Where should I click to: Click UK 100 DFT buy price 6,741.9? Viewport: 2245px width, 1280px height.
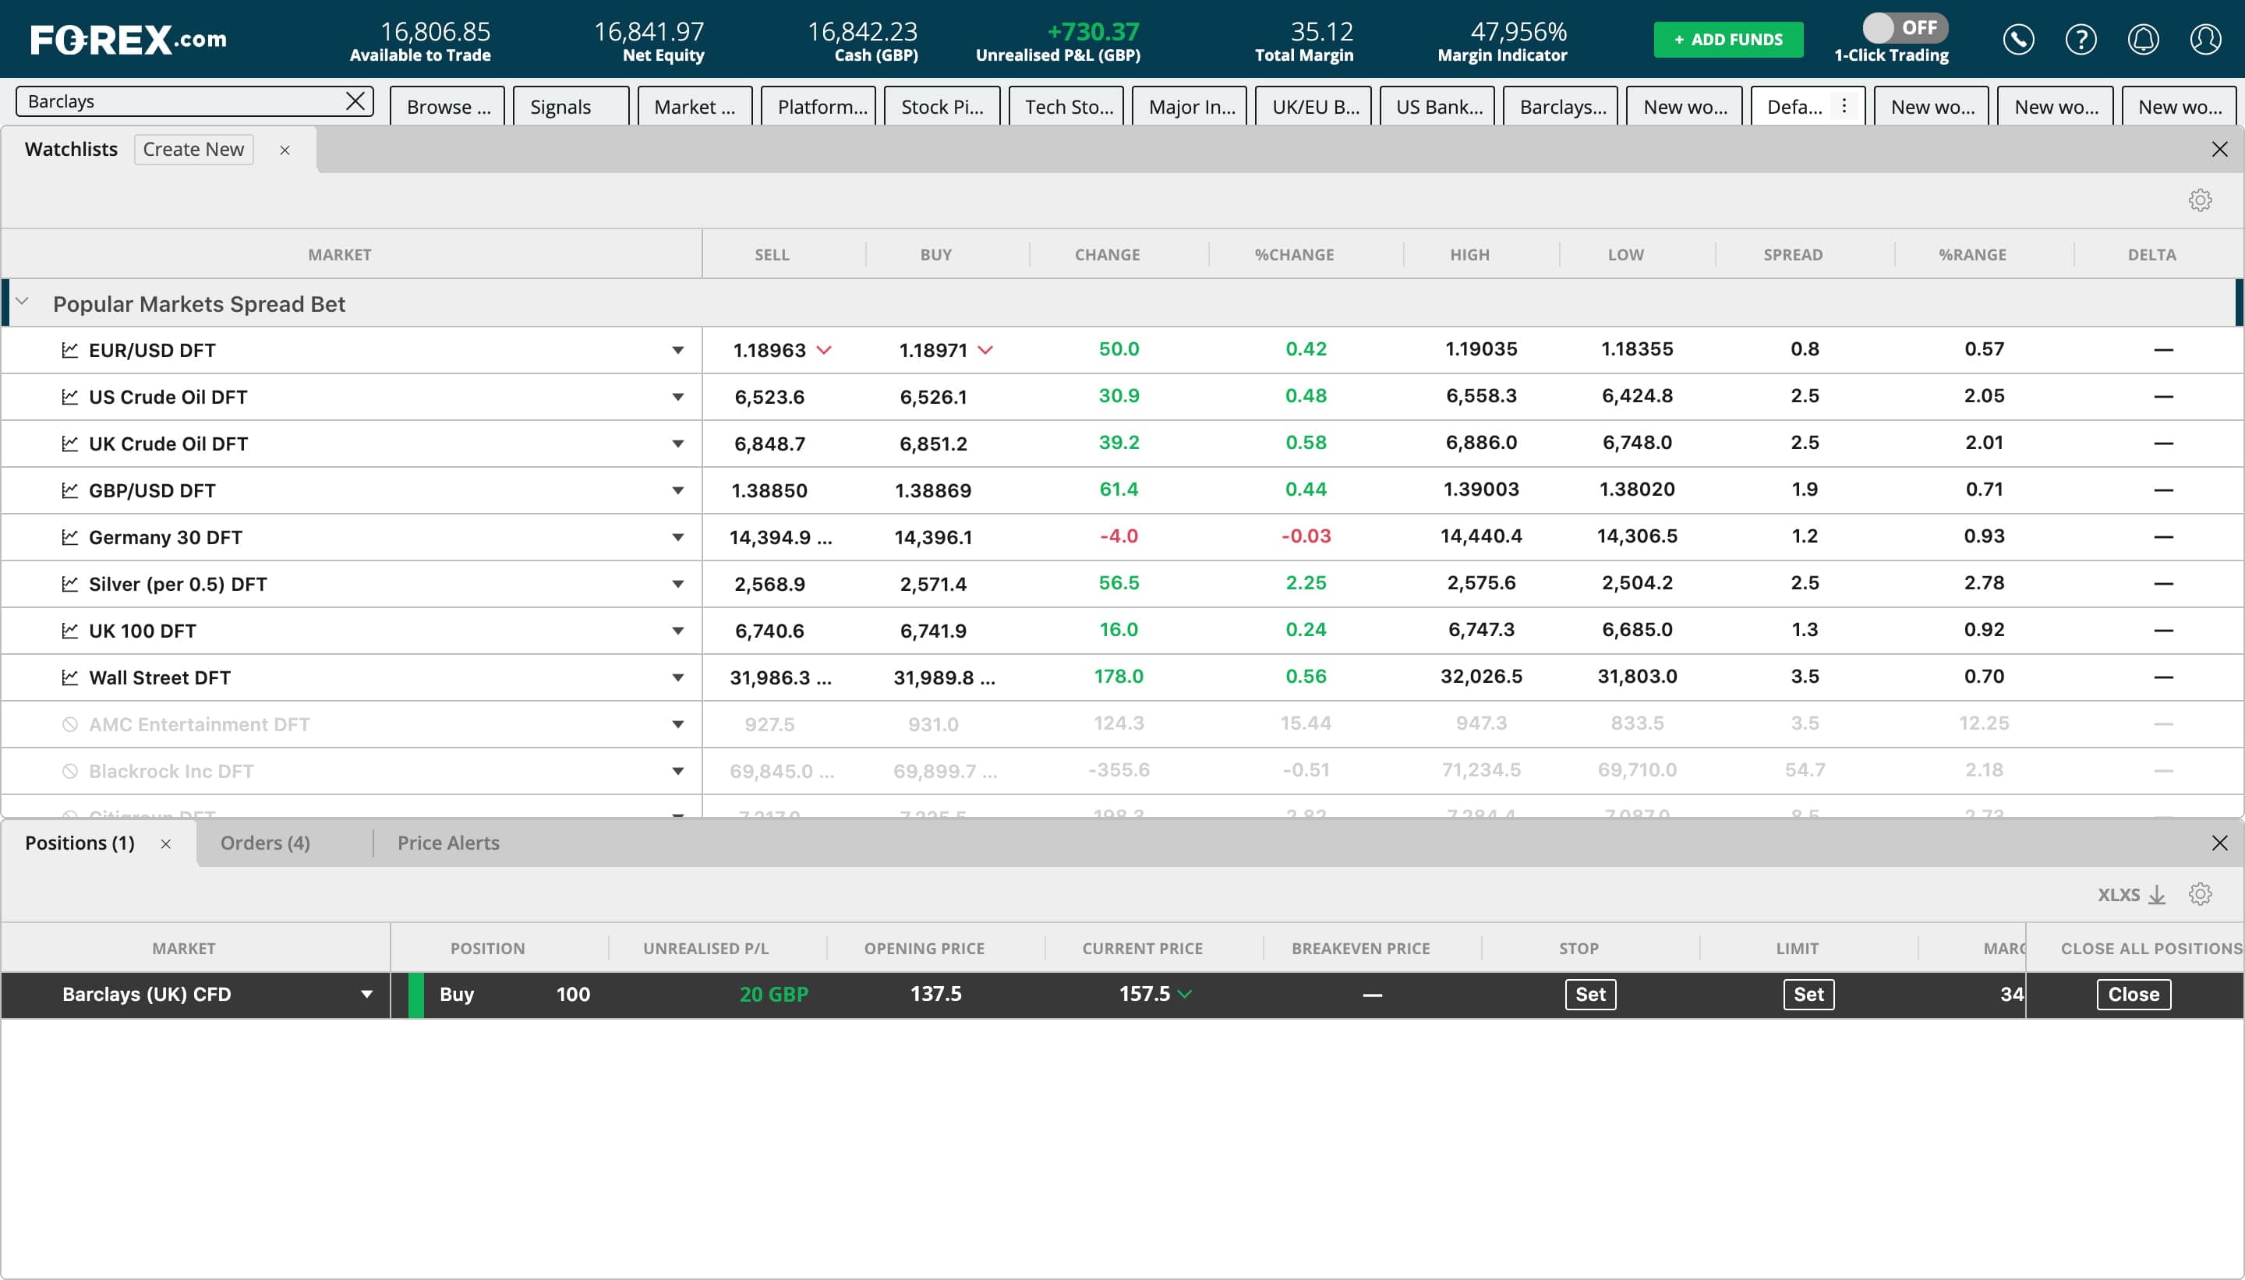932,631
